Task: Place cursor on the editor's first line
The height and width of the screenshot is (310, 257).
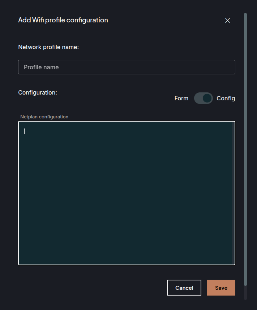Action: coord(72,131)
